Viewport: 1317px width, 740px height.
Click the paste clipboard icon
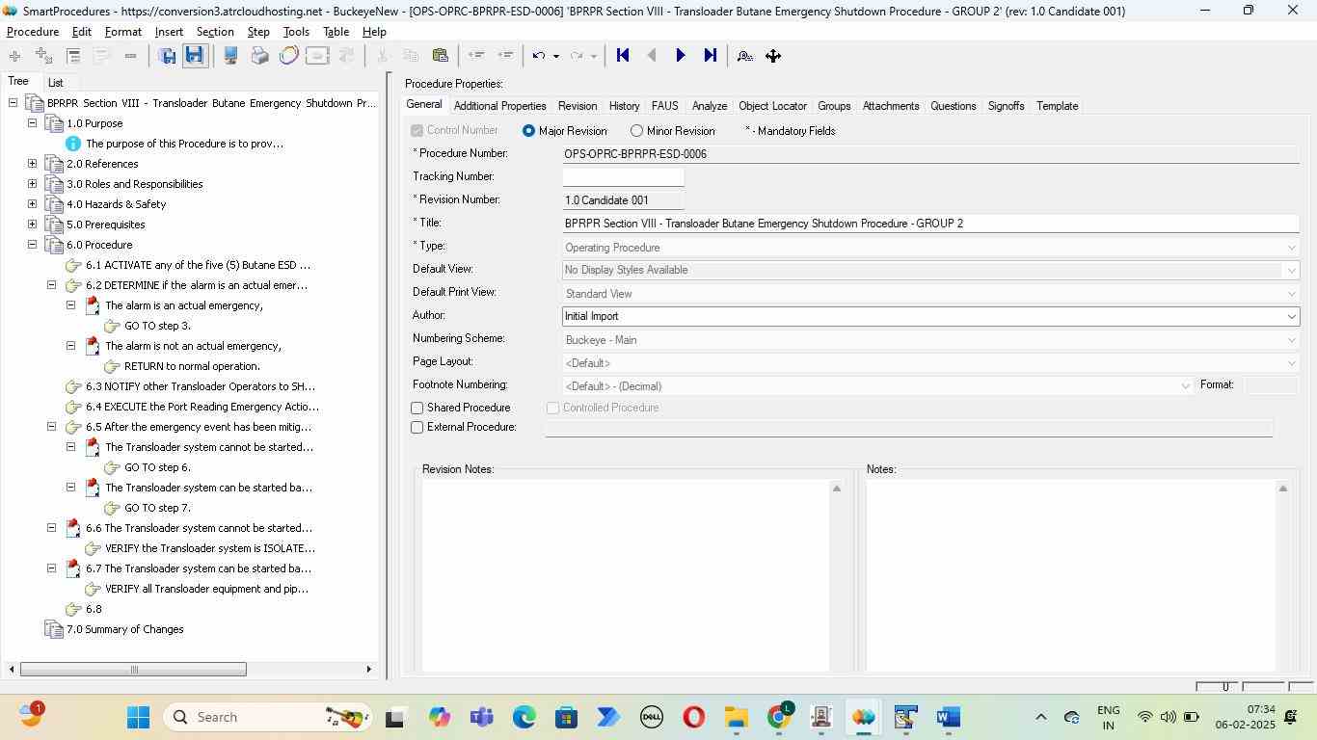point(441,56)
